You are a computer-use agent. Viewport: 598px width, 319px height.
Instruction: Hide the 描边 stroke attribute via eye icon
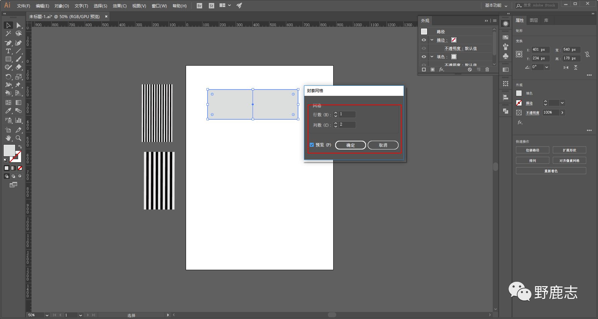[x=424, y=40]
